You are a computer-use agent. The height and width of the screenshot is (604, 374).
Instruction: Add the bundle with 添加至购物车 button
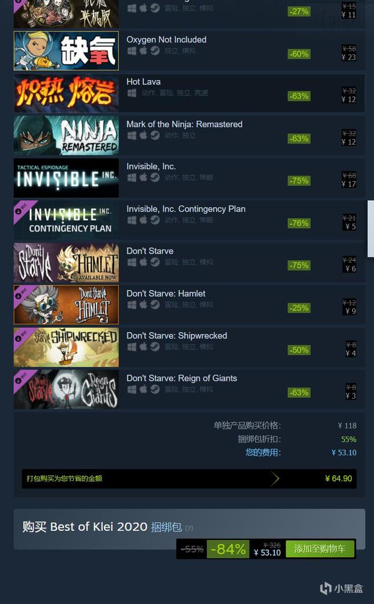click(x=320, y=549)
